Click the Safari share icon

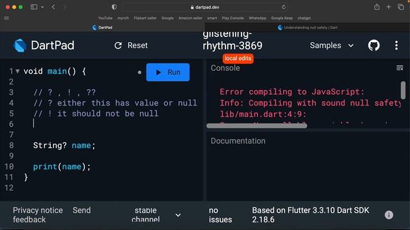[377, 7]
